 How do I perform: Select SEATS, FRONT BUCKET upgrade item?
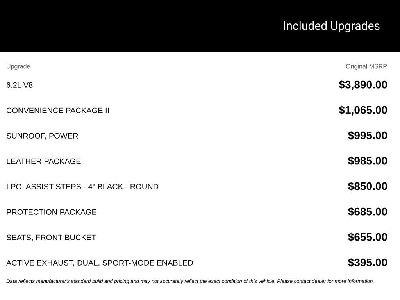(x=51, y=237)
